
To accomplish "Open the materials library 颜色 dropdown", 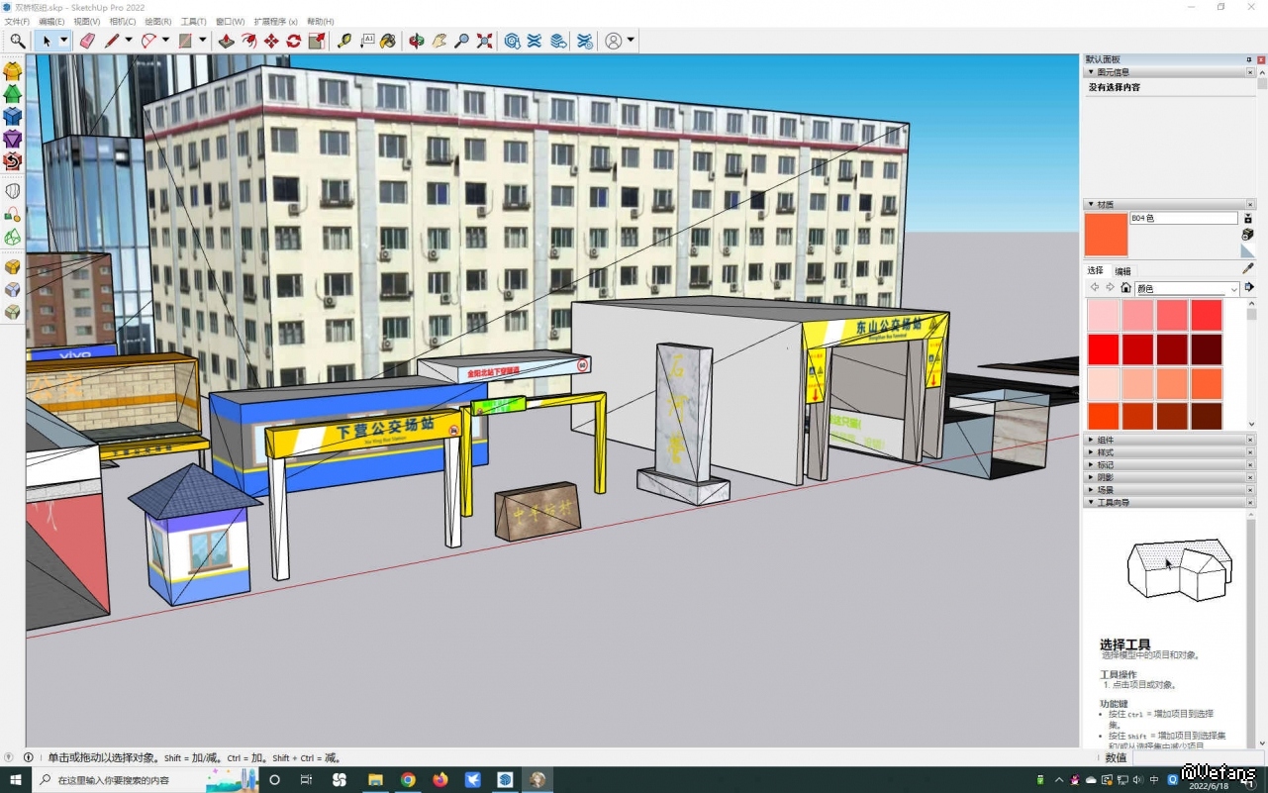I will pyautogui.click(x=1187, y=289).
